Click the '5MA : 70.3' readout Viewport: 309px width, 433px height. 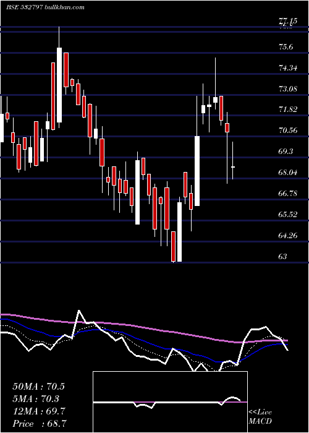click(36, 399)
